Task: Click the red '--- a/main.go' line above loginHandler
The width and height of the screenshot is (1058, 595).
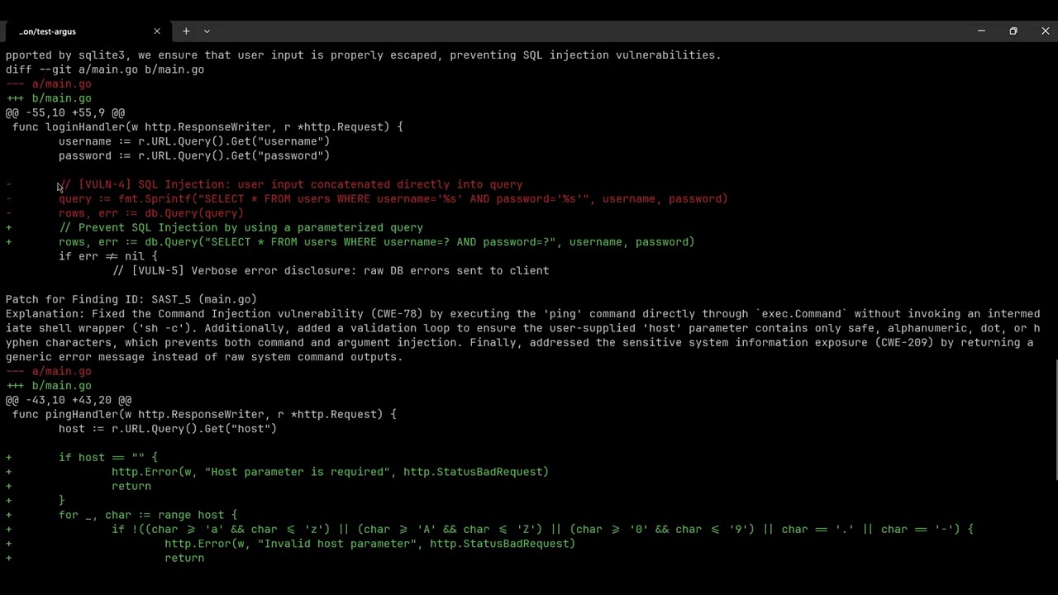Action: coord(49,84)
